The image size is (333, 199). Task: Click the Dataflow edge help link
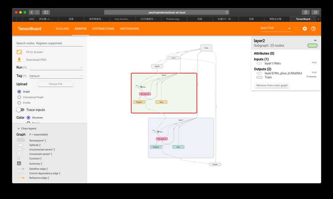click(x=47, y=169)
